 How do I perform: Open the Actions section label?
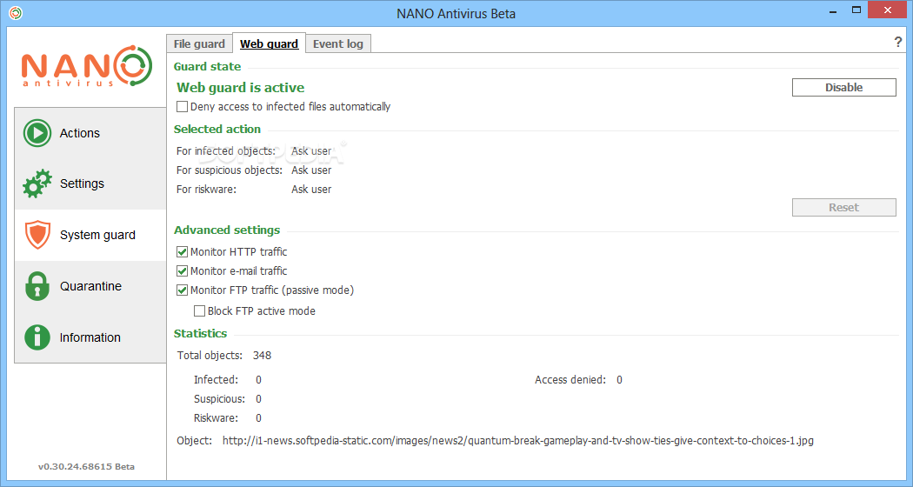pos(80,133)
